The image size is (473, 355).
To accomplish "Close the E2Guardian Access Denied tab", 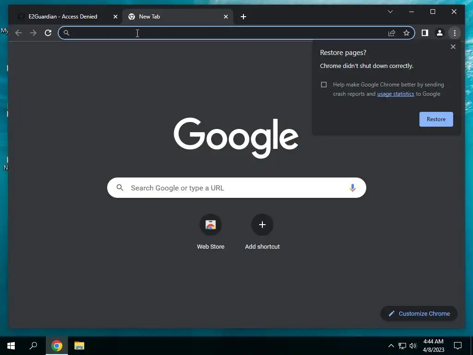I will pos(115,17).
